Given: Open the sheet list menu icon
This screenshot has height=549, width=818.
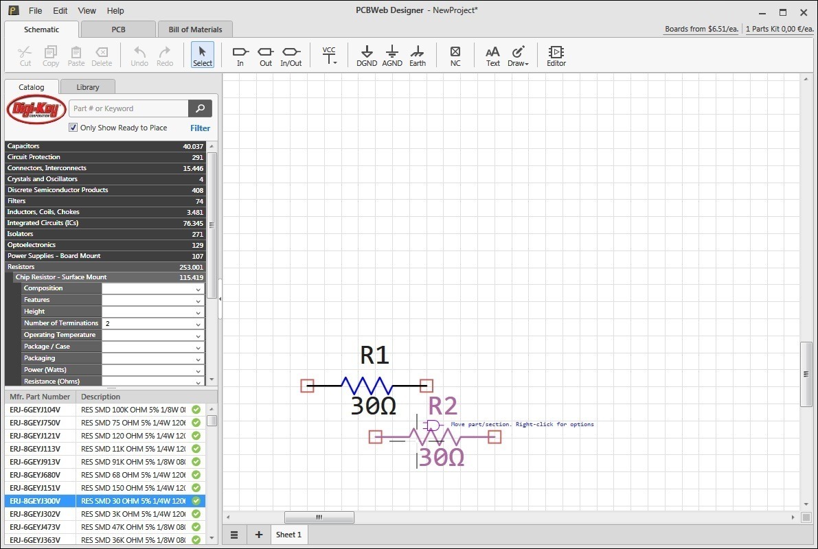Looking at the screenshot, I should (234, 535).
